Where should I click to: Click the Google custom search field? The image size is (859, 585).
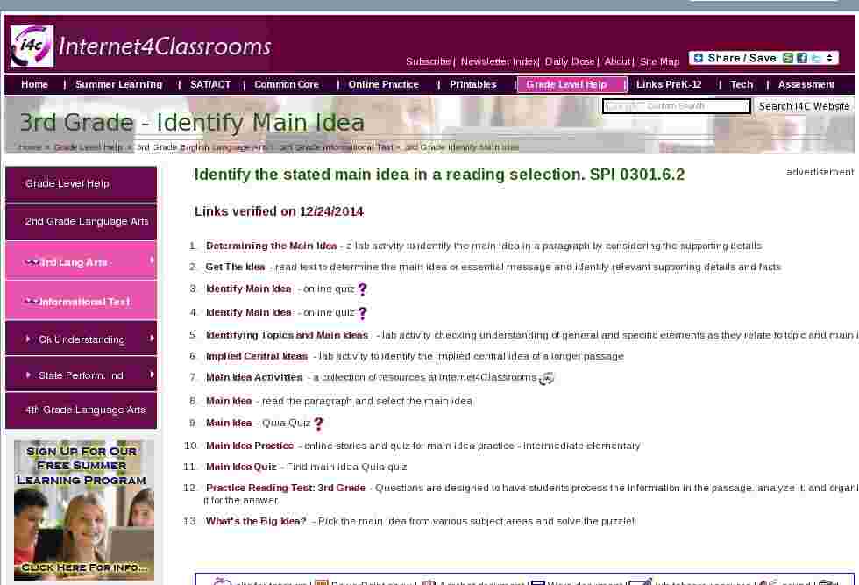(x=677, y=106)
